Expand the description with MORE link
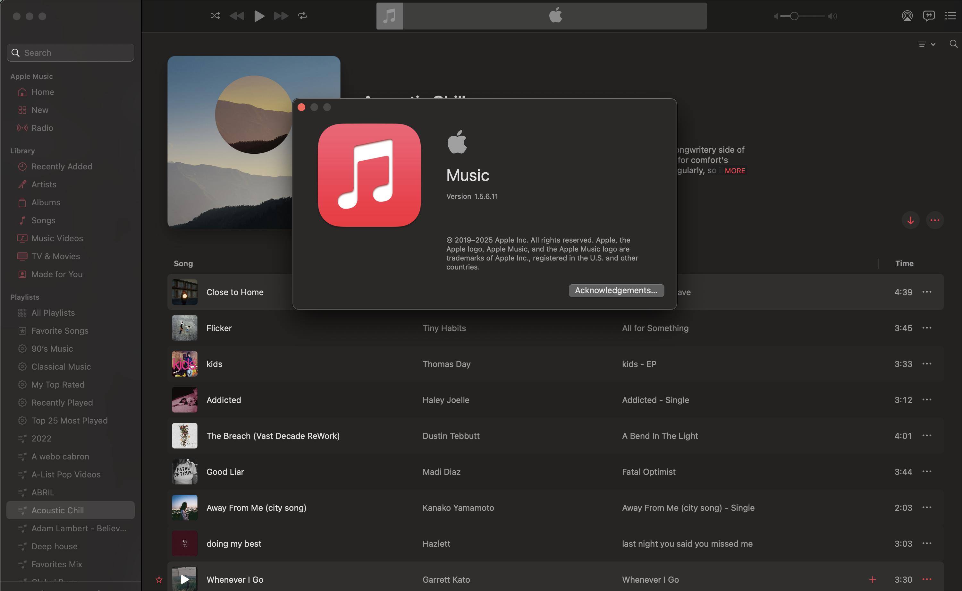Viewport: 962px width, 591px height. 735,171
